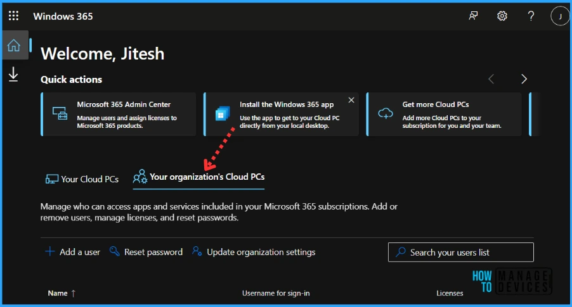
Task: Open the feedback person icon
Action: point(473,16)
